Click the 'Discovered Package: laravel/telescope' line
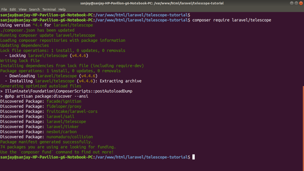The height and width of the screenshot is (171, 304). (x=43, y=122)
